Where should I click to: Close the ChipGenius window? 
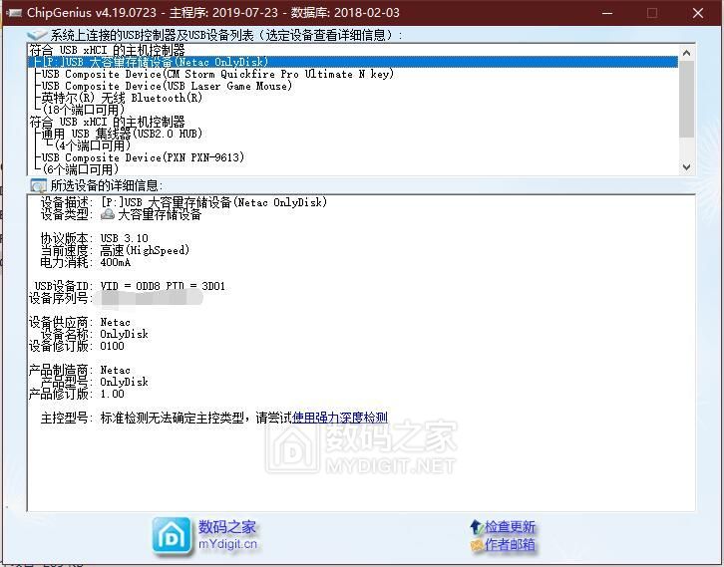click(698, 13)
